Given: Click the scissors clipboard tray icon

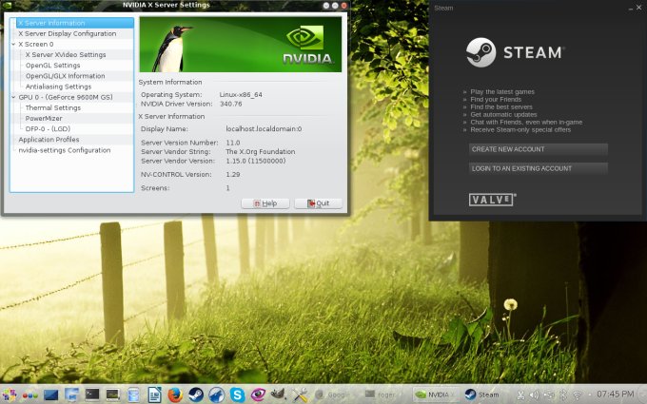Looking at the screenshot, I should [x=520, y=394].
